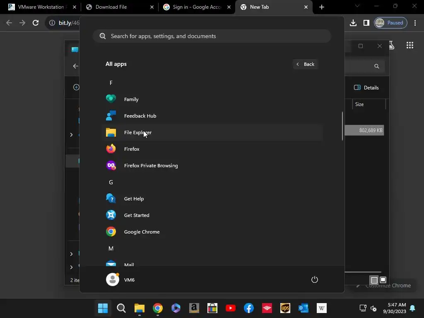Launch Outlook from the taskbar
The width and height of the screenshot is (424, 318).
tap(304, 308)
